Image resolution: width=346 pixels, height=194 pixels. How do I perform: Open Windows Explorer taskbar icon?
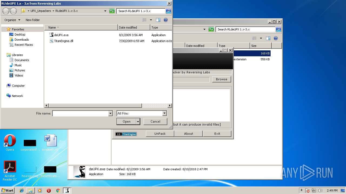31,190
